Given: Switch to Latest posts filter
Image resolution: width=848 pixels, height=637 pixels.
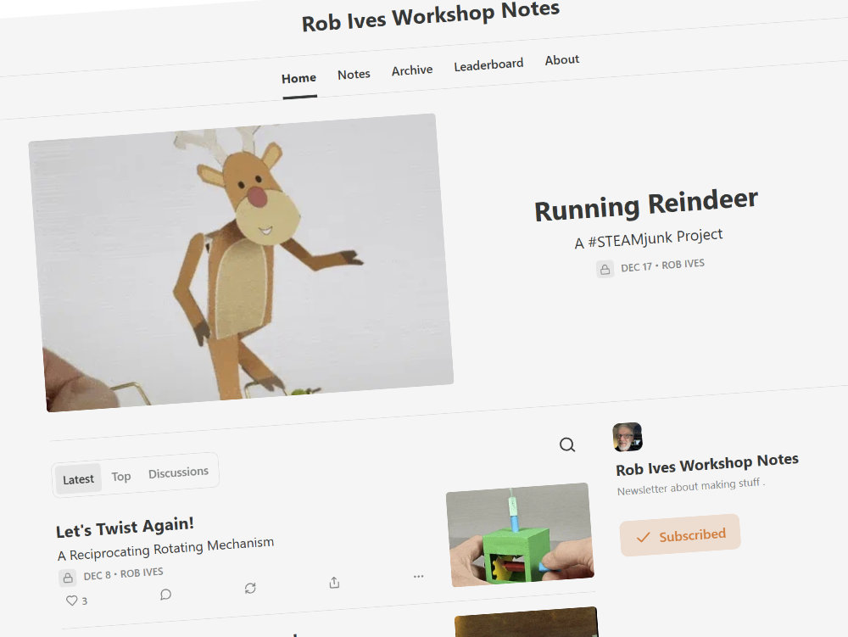Looking at the screenshot, I should point(79,479).
